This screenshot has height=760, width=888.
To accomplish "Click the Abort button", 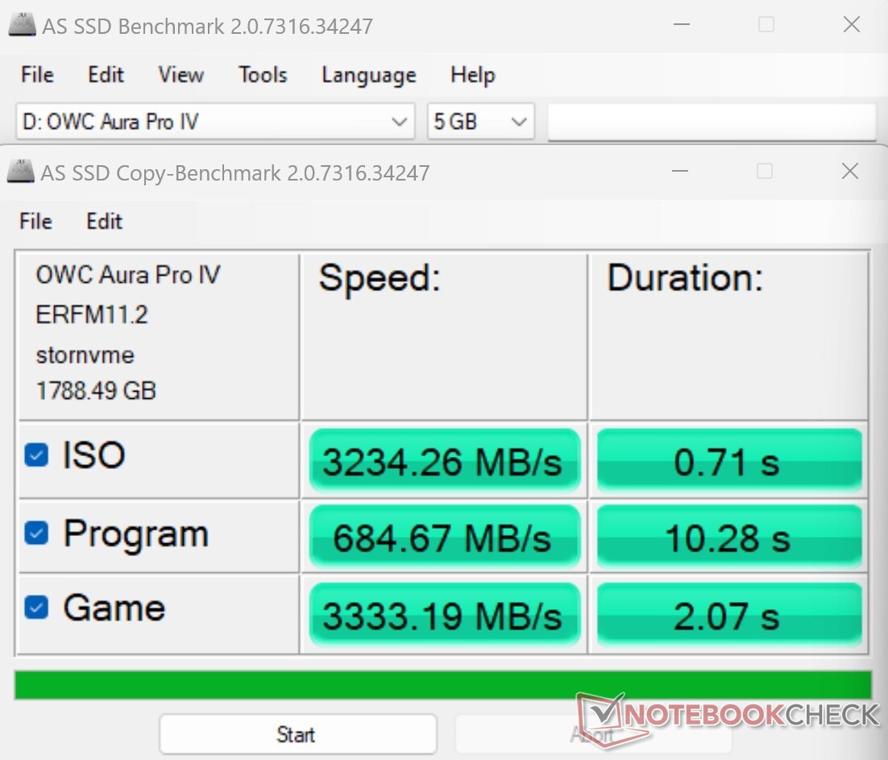I will click(x=592, y=734).
